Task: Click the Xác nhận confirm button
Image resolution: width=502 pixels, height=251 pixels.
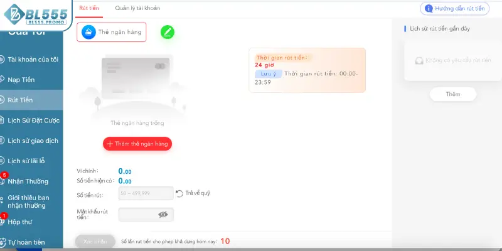Action: 95,242
